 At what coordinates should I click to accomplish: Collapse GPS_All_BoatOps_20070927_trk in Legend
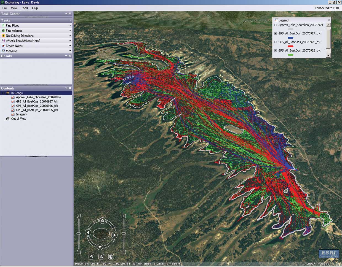(276, 33)
